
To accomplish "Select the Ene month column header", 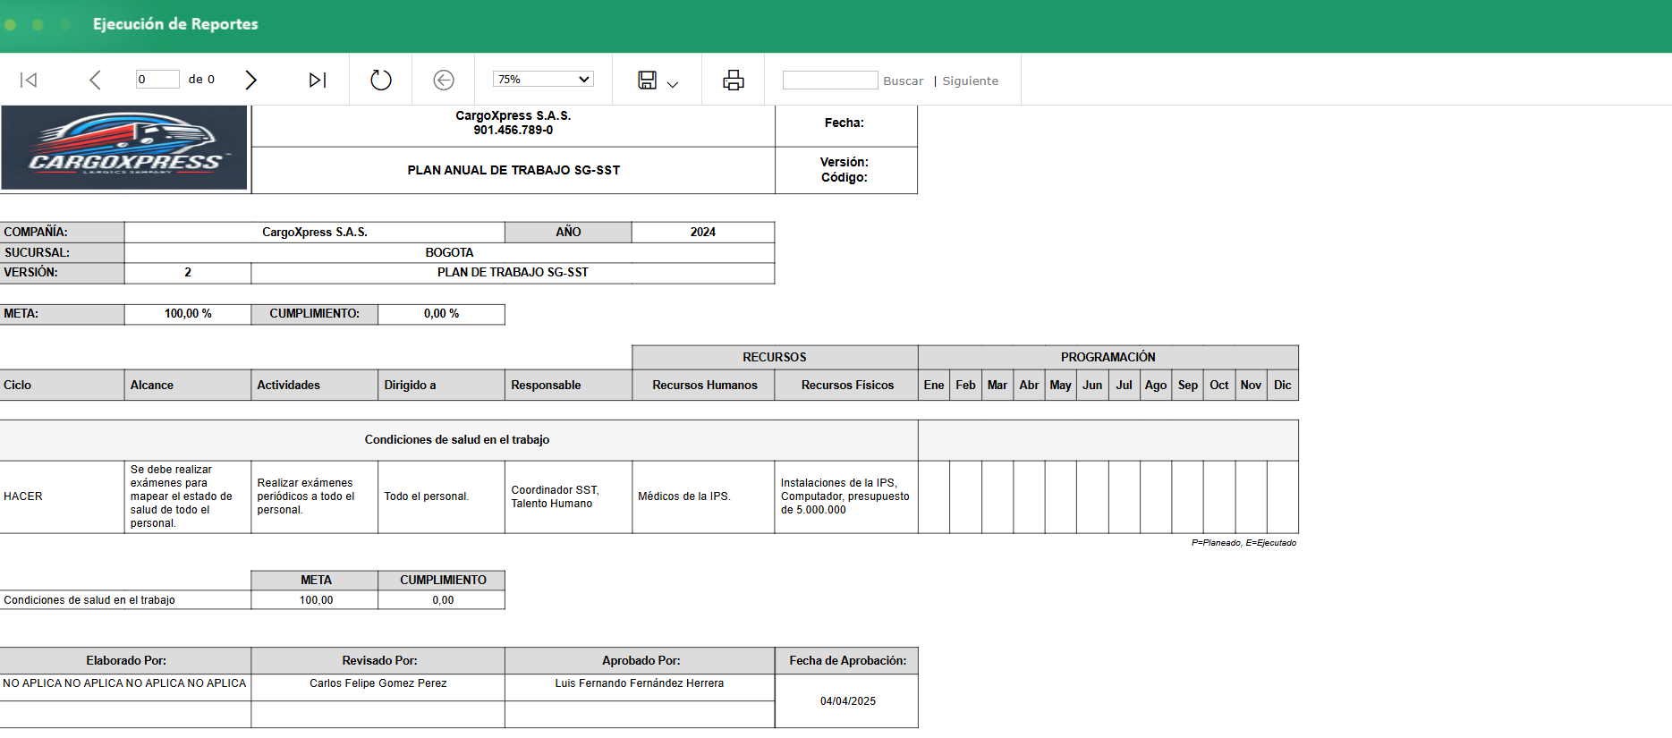I will pos(933,386).
